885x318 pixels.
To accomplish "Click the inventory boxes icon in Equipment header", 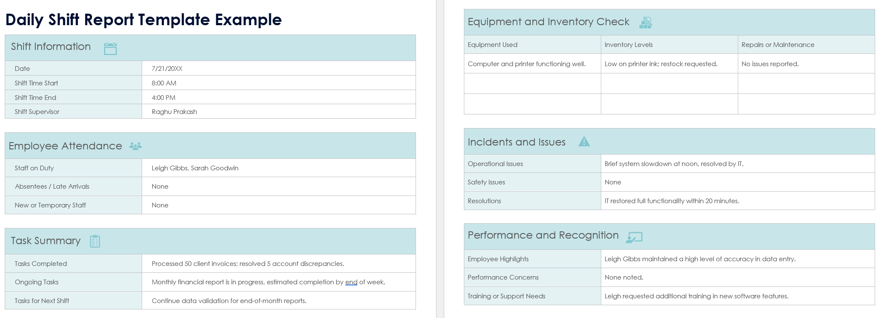I will click(645, 23).
